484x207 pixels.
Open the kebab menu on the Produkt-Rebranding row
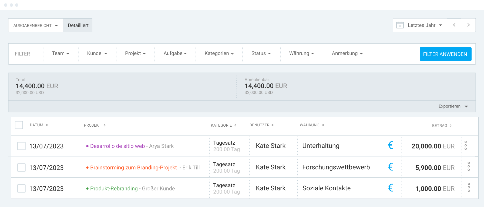469,188
